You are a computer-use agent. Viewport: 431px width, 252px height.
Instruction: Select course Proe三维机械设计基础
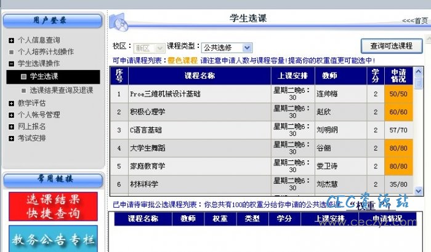tap(165, 94)
